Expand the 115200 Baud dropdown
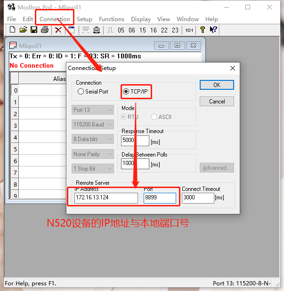Screen dimensions: 284x291 point(93,125)
